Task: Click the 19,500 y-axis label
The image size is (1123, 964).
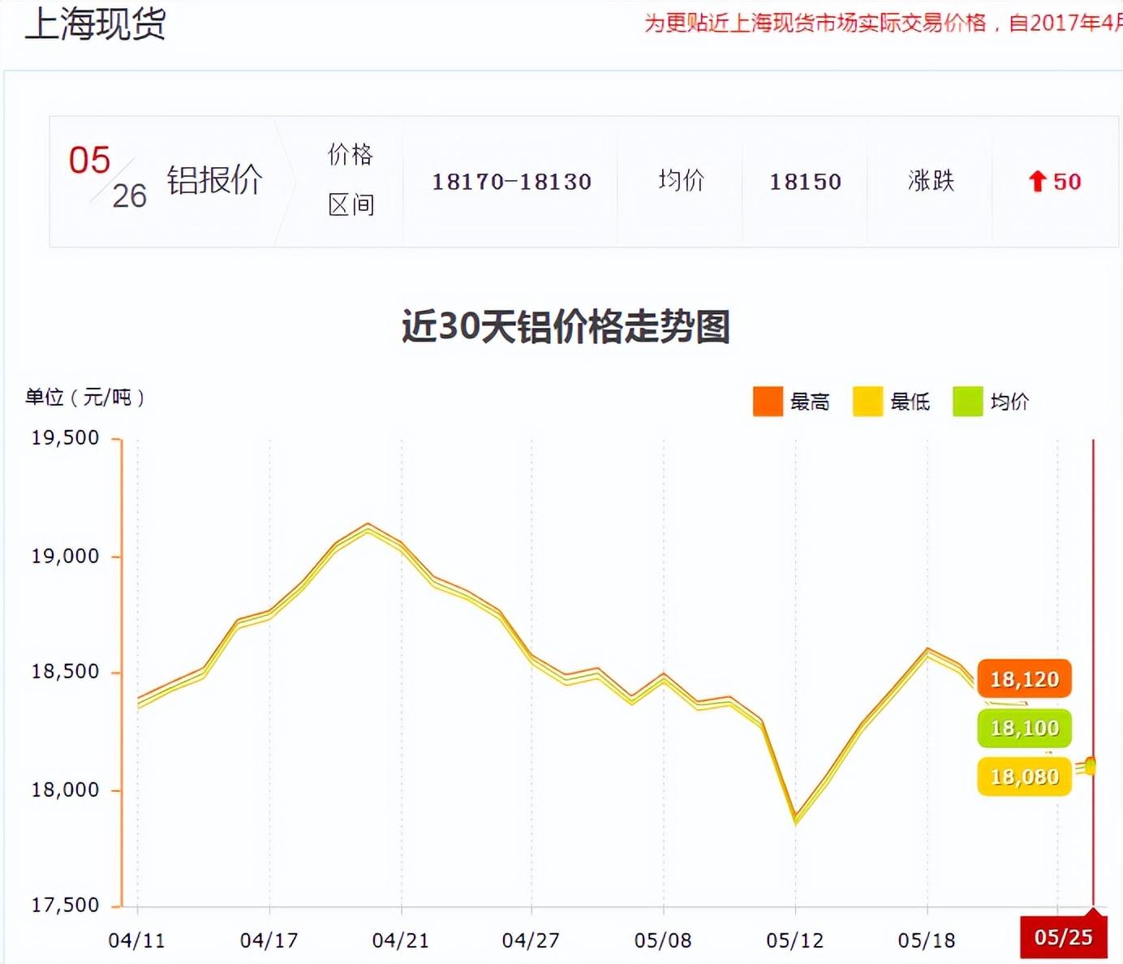Action: [x=65, y=438]
